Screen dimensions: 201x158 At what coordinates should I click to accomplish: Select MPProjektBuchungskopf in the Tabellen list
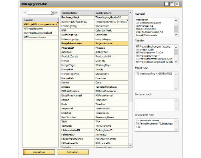(40, 33)
